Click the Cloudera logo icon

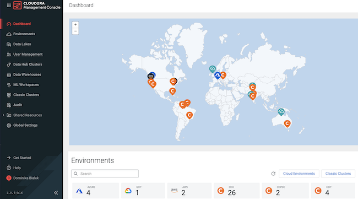(x=18, y=6)
